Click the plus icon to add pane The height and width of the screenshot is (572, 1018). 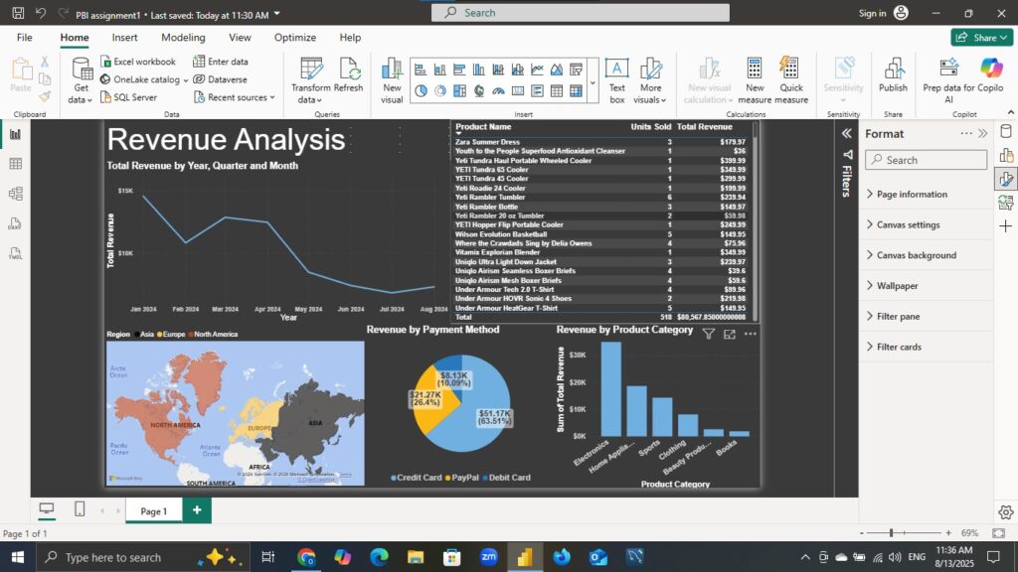(1006, 226)
